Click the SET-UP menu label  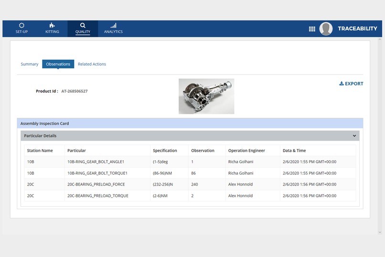[x=21, y=32]
